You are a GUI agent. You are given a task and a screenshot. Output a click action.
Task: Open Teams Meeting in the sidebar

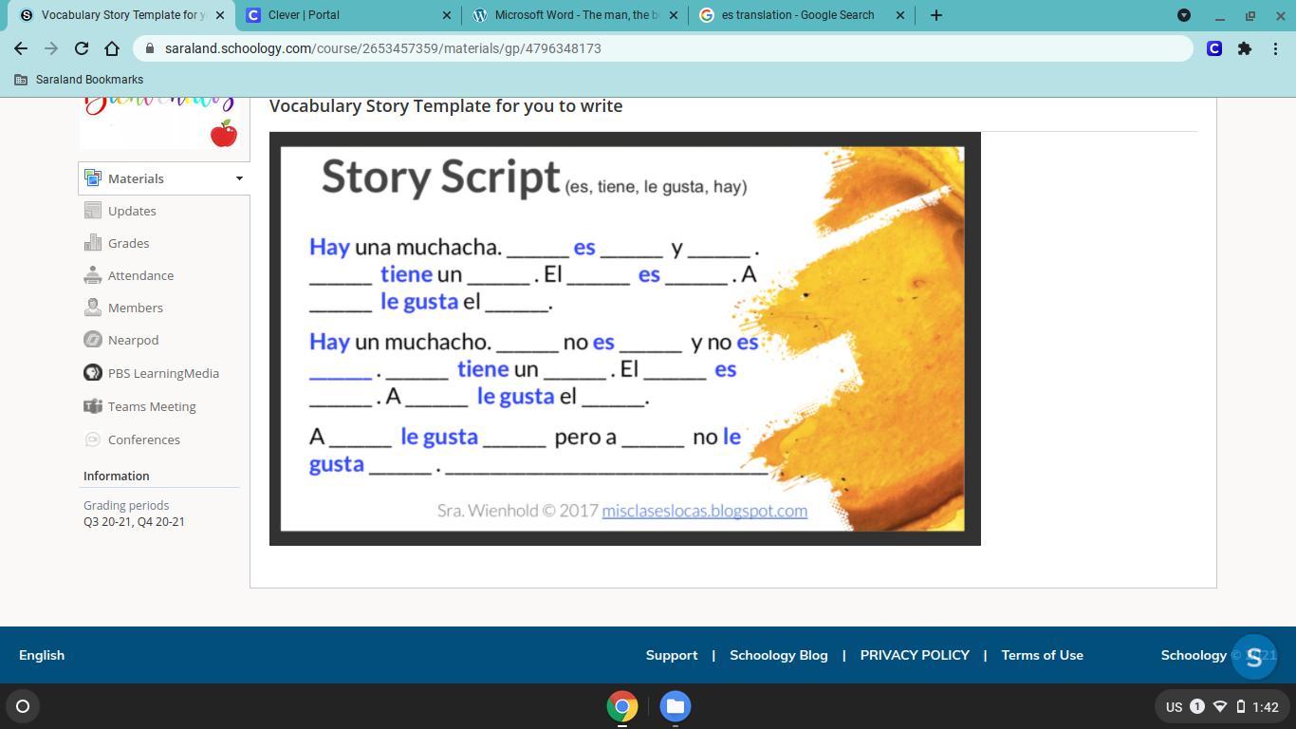tap(151, 406)
